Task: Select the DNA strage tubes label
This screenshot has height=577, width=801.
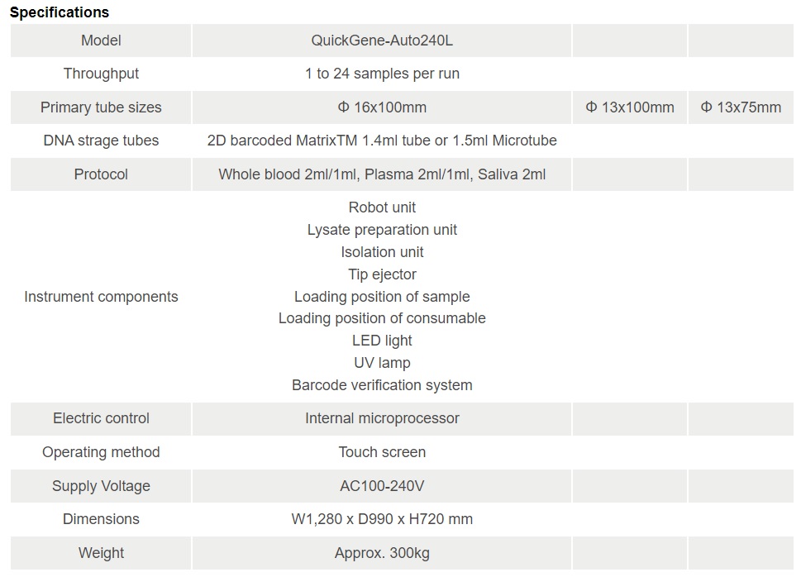Action: click(101, 141)
